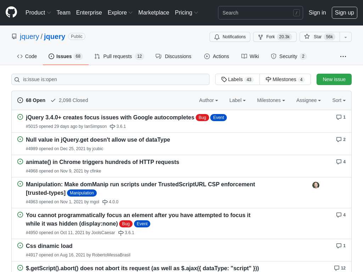Open the Sort dropdown
363x272 pixels.
339,100
